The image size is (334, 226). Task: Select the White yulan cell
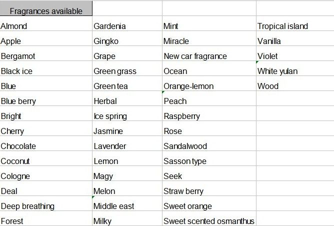(277, 71)
